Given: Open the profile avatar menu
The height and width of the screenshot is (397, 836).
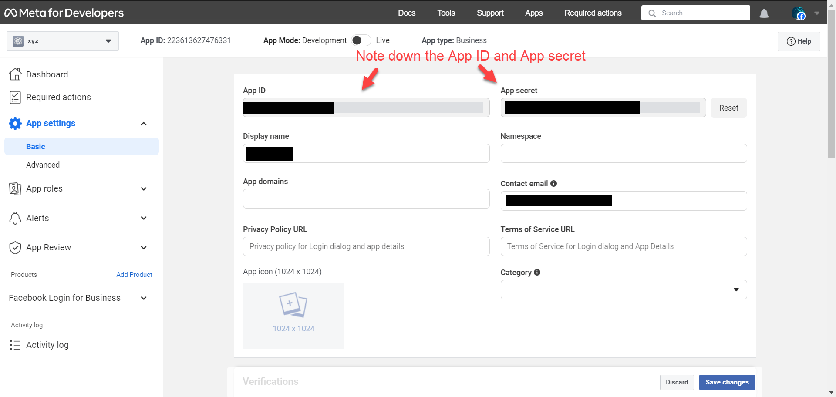Looking at the screenshot, I should click(799, 13).
